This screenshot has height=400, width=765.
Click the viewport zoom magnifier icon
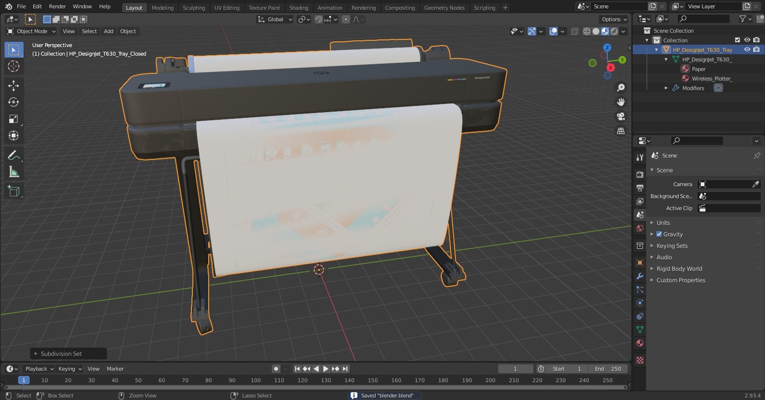pos(621,88)
